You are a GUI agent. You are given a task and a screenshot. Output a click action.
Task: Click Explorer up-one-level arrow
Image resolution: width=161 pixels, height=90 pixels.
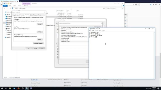[11, 8]
